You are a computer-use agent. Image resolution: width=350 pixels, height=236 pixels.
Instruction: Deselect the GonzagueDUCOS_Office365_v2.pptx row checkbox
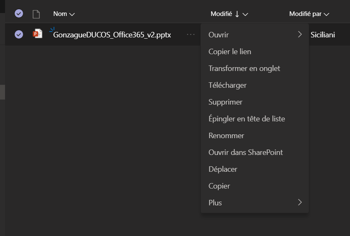click(19, 34)
